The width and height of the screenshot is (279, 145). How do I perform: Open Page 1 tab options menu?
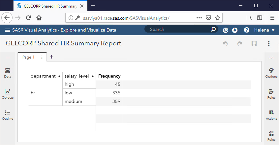pos(42,57)
